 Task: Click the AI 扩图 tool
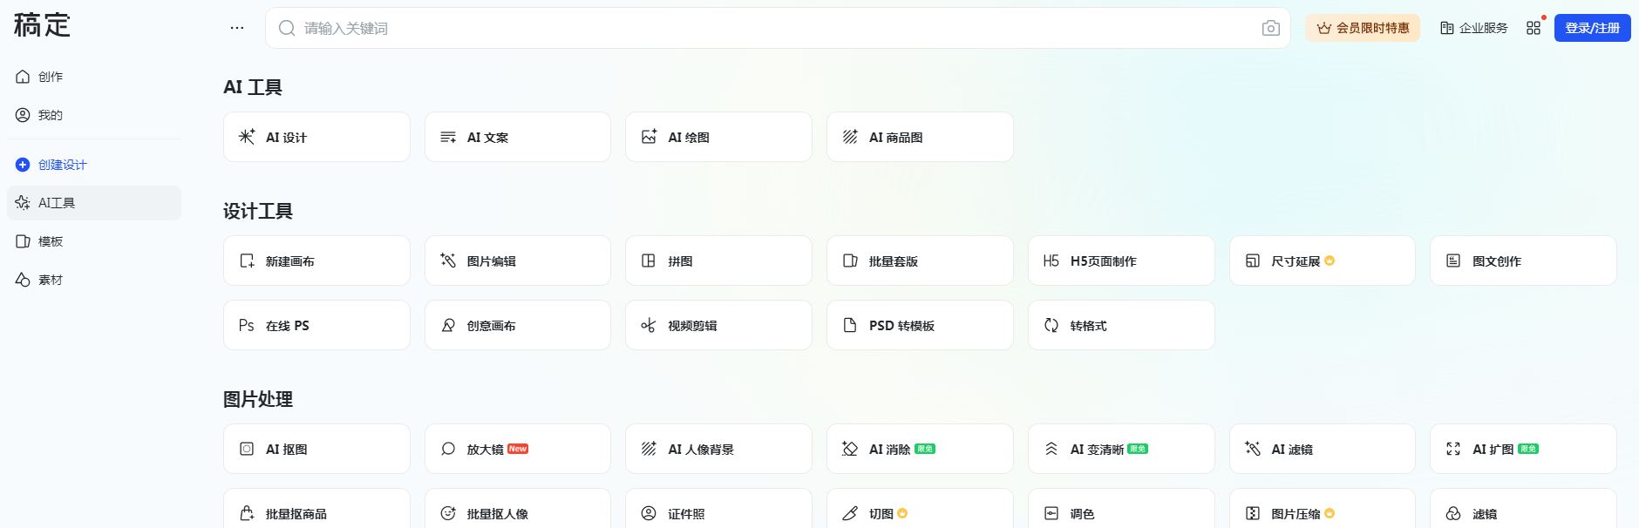1522,449
